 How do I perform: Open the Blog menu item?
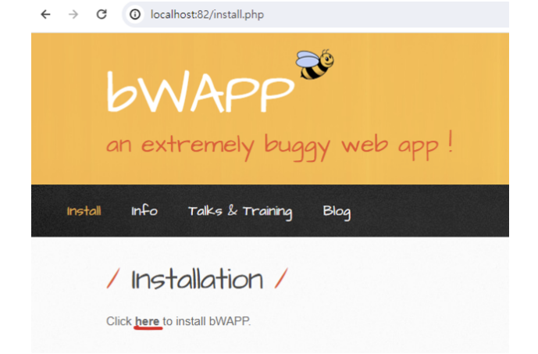pos(337,212)
